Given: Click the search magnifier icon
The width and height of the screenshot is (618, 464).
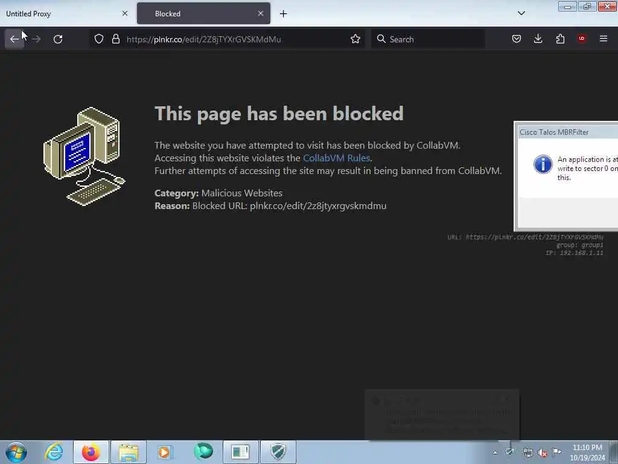Looking at the screenshot, I should point(381,39).
